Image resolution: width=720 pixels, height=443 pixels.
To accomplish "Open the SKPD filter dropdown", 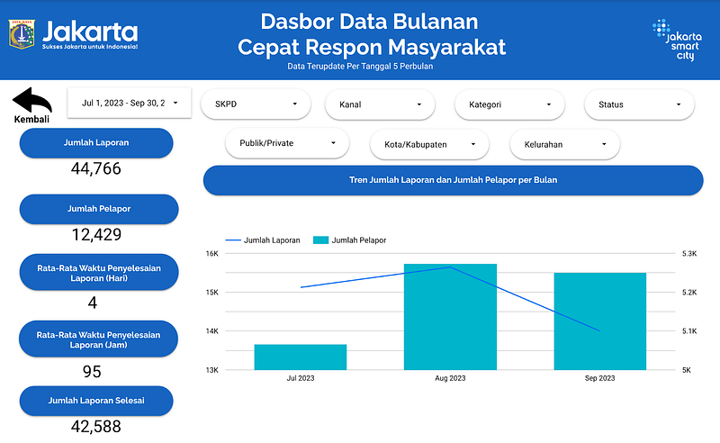I will point(256,104).
